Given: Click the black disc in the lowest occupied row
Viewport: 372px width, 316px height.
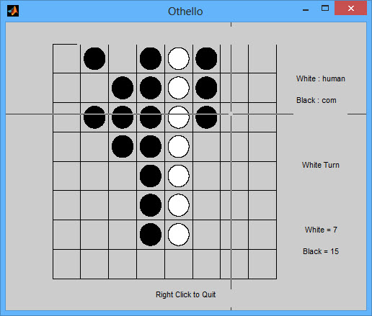Looking at the screenshot, I should pos(151,235).
